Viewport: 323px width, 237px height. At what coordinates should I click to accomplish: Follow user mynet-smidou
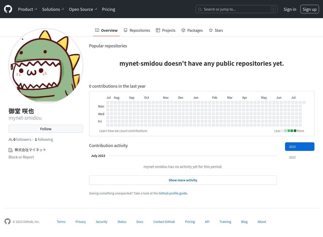[46, 129]
